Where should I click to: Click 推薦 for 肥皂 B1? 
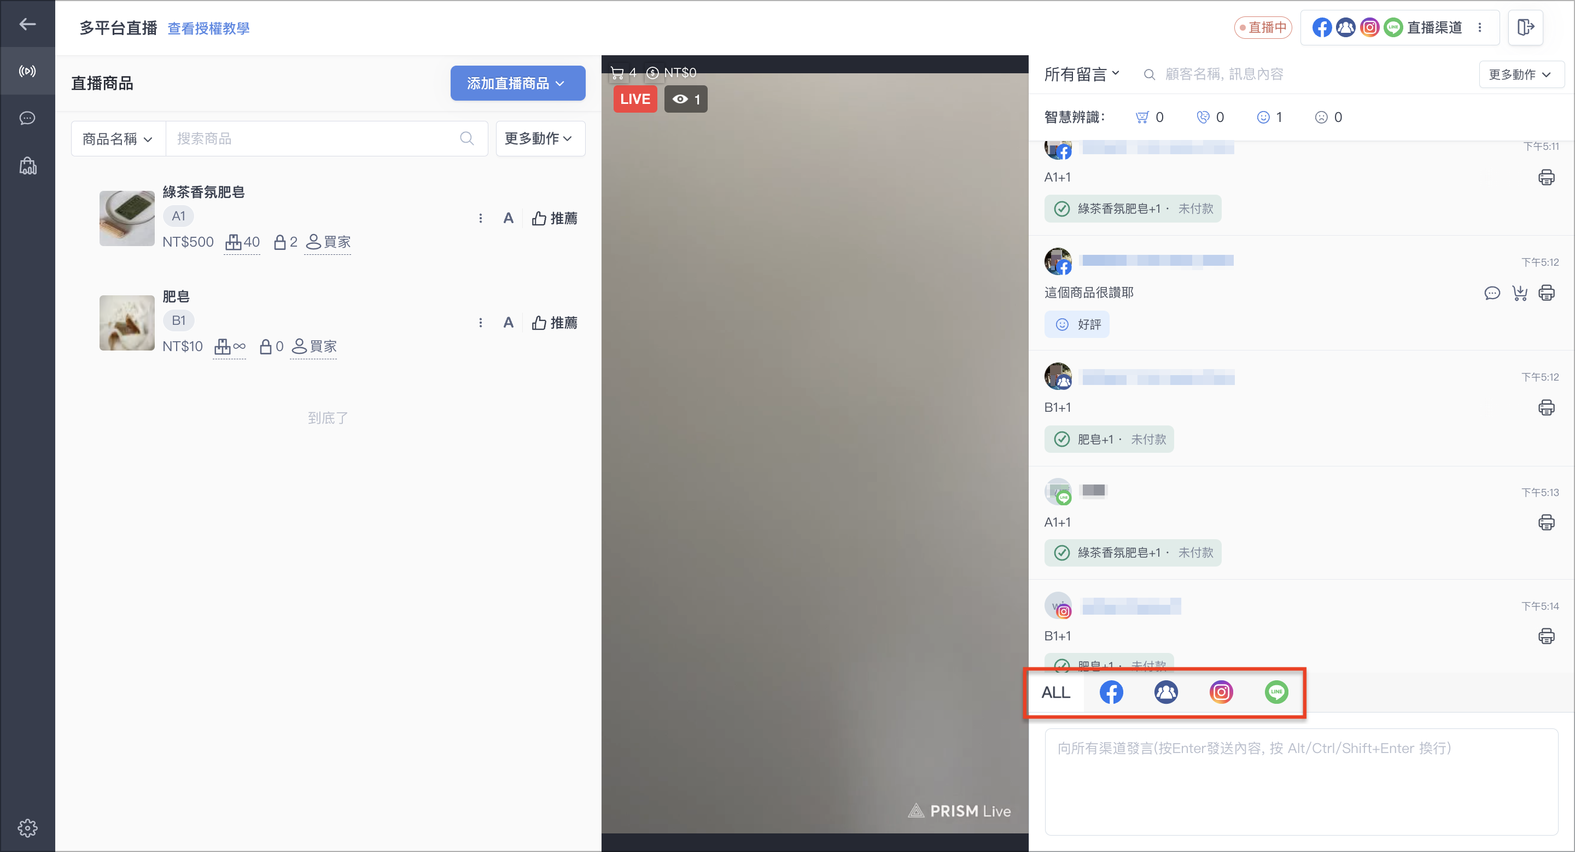(x=555, y=323)
